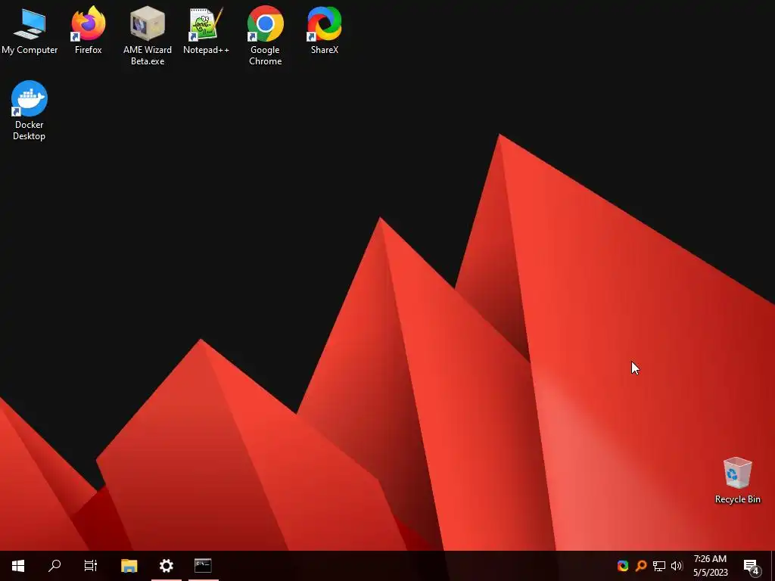This screenshot has height=581, width=775.
Task: Open File Explorer from the taskbar
Action: [x=129, y=566]
